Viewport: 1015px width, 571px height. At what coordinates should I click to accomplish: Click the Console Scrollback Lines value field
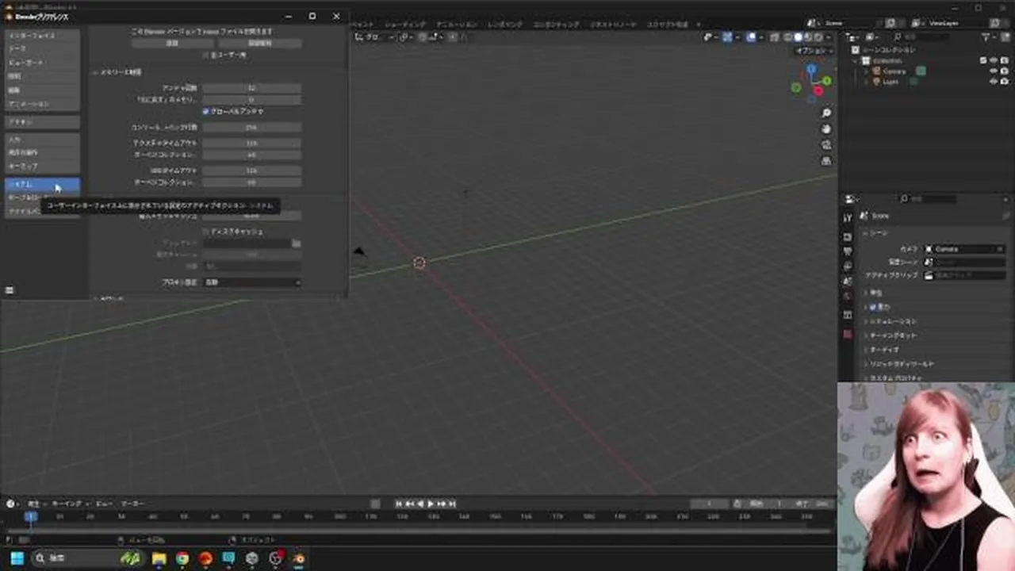pyautogui.click(x=252, y=128)
